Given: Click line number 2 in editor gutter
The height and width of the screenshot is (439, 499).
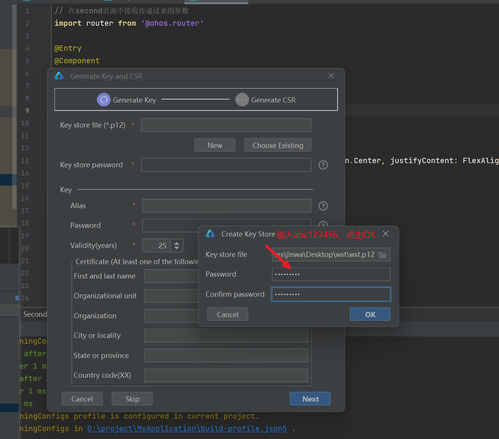Looking at the screenshot, I should [27, 23].
